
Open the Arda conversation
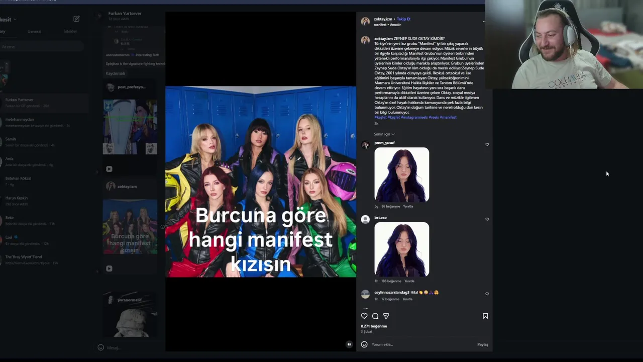(x=44, y=161)
